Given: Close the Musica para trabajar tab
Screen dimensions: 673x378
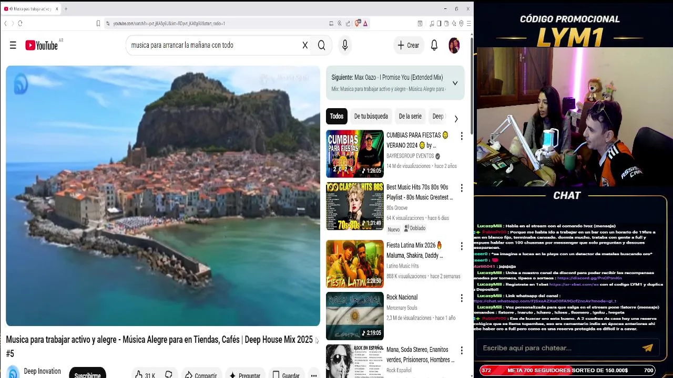Looking at the screenshot, I should point(57,9).
